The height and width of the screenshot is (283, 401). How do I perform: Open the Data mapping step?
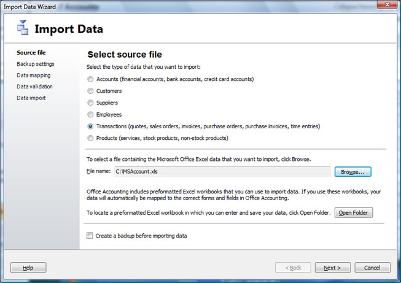34,76
